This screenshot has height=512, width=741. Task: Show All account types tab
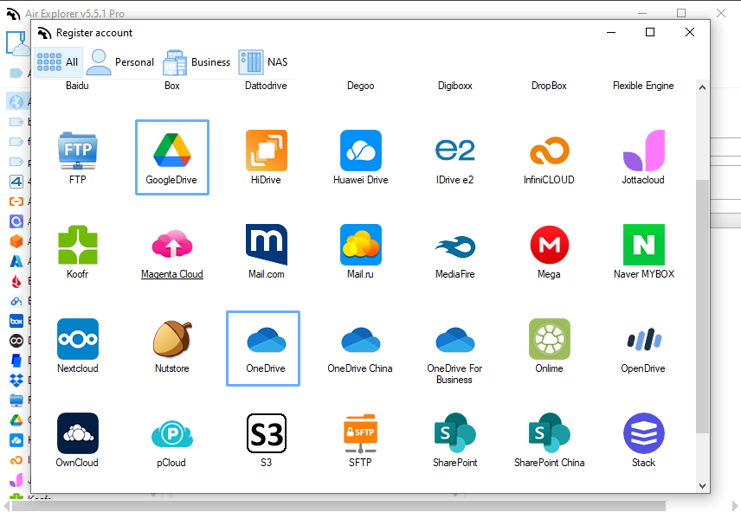click(58, 62)
